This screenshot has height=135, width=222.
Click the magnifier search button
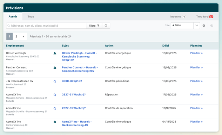point(106,26)
